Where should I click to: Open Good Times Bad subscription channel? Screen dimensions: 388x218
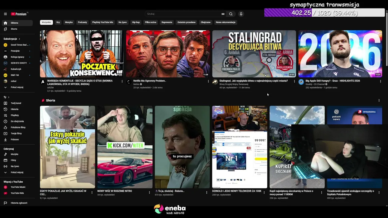click(18, 45)
